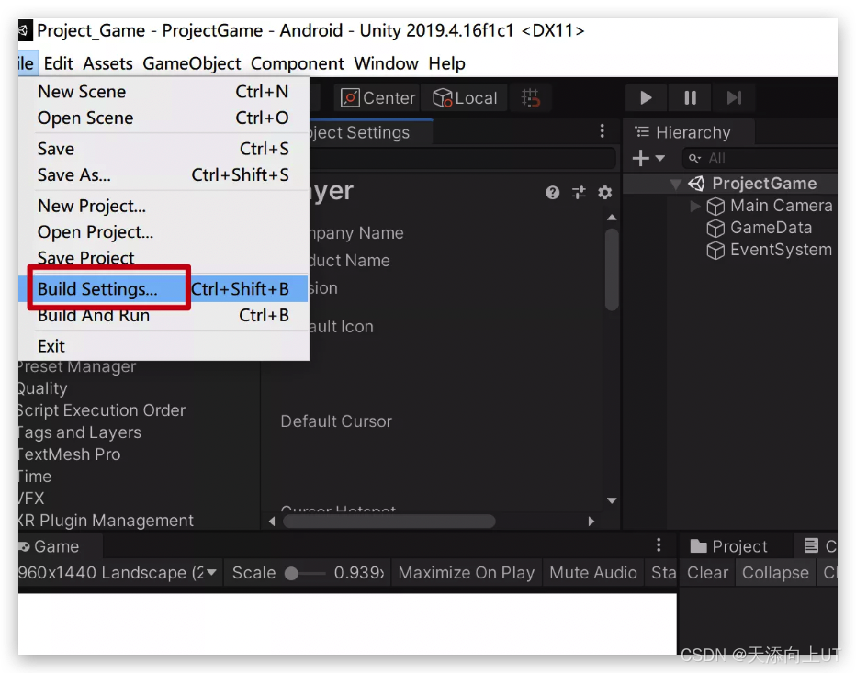Screen dimensions: 856x673
Task: Open the Player preset sliders icon
Action: (579, 192)
